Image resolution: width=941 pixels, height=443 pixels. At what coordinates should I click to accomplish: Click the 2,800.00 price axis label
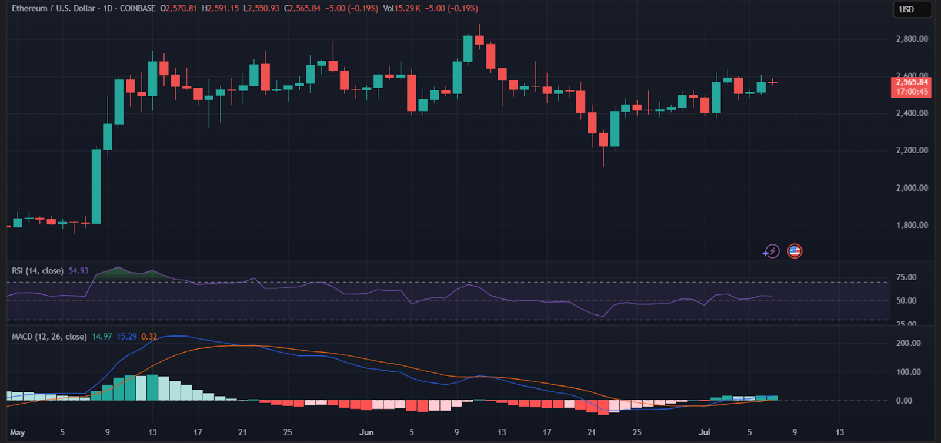pyautogui.click(x=912, y=39)
